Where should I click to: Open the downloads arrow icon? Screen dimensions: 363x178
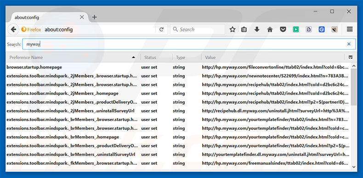257,29
